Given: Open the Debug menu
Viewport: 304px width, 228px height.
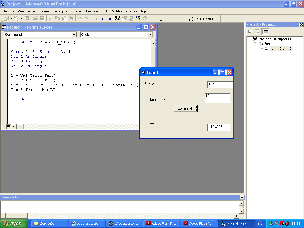Looking at the screenshot, I should coord(58,11).
